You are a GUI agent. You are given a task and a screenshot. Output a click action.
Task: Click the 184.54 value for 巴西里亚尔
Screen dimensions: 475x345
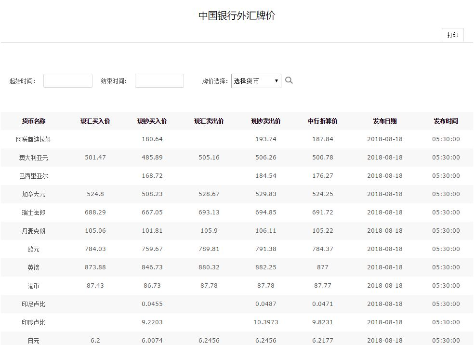click(265, 176)
